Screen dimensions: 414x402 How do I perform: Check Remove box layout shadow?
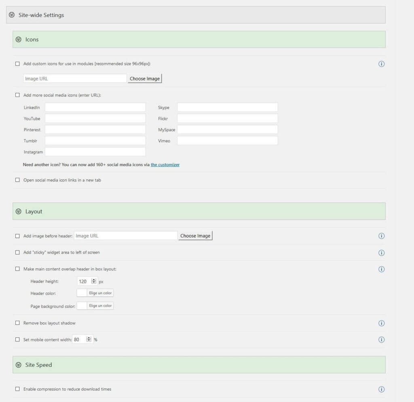pos(17,323)
